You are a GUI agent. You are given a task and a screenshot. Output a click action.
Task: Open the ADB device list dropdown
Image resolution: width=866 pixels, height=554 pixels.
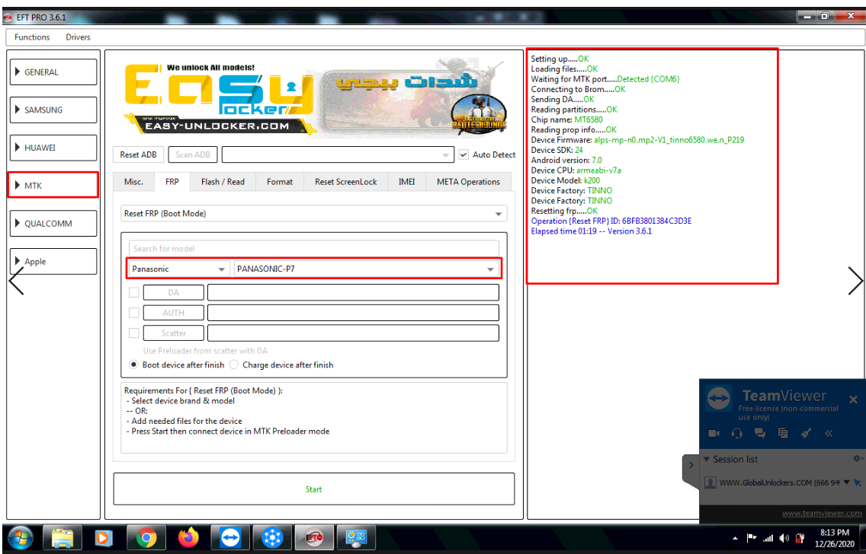[x=338, y=155]
